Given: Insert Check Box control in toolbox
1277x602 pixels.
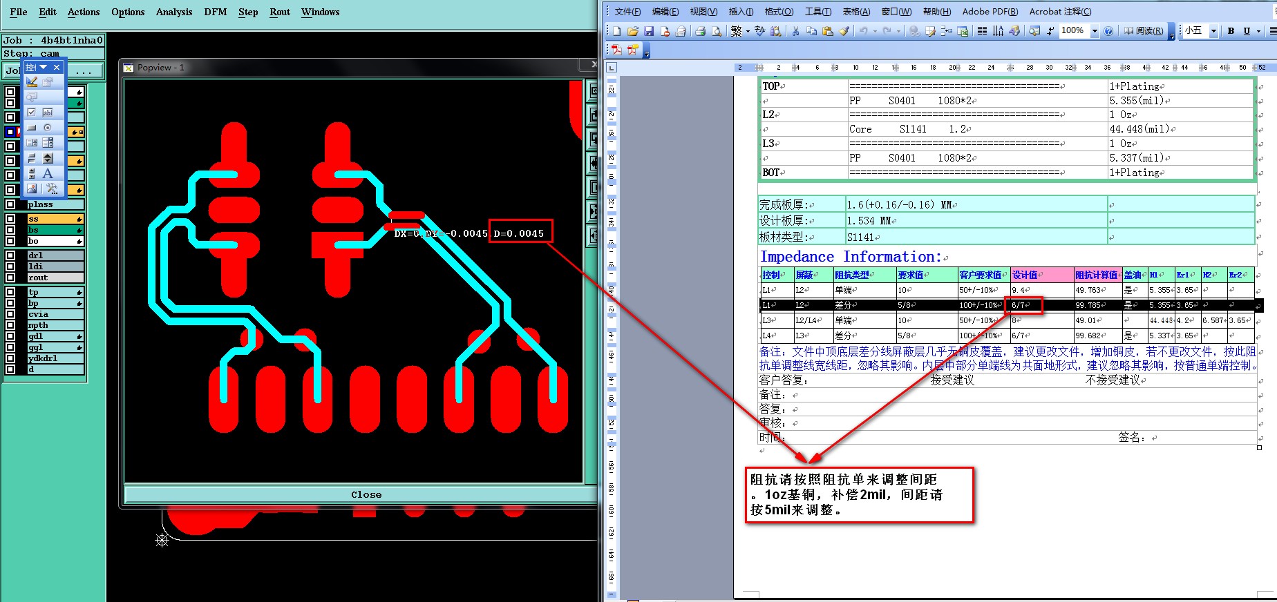Looking at the screenshot, I should tap(32, 113).
